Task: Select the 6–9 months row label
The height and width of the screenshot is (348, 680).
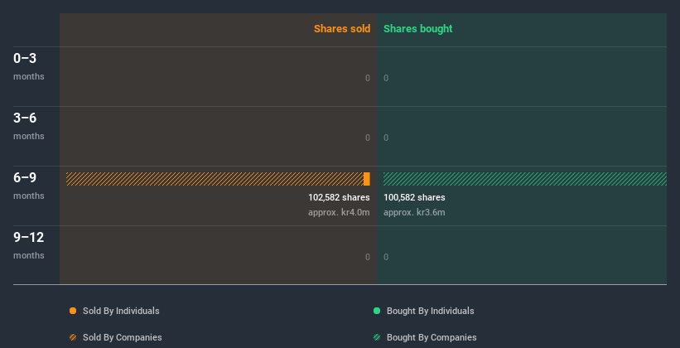Action: 29,186
